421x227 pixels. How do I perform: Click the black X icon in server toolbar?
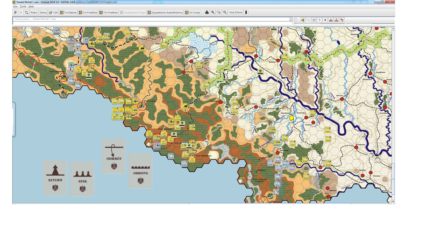[x=325, y=20]
